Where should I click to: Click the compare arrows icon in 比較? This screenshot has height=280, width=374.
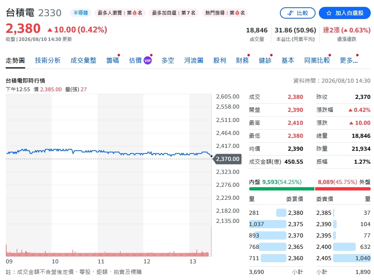click(290, 13)
